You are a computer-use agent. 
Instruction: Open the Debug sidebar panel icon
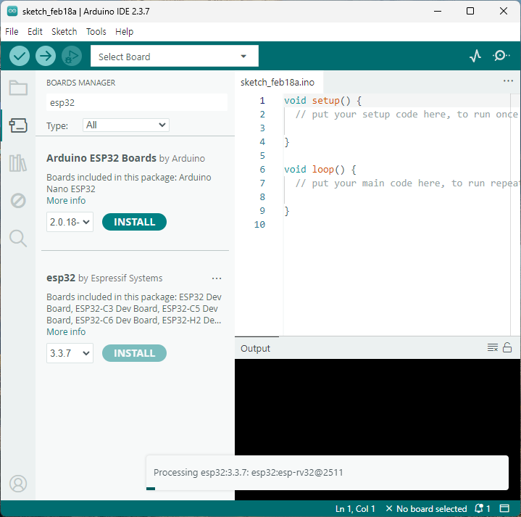18,201
